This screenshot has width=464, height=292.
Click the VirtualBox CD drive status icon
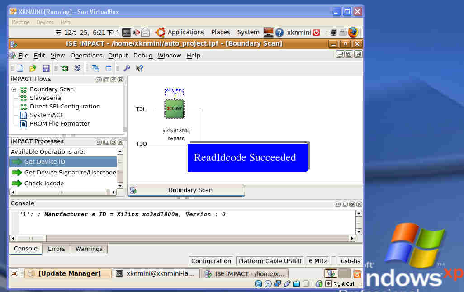click(268, 284)
